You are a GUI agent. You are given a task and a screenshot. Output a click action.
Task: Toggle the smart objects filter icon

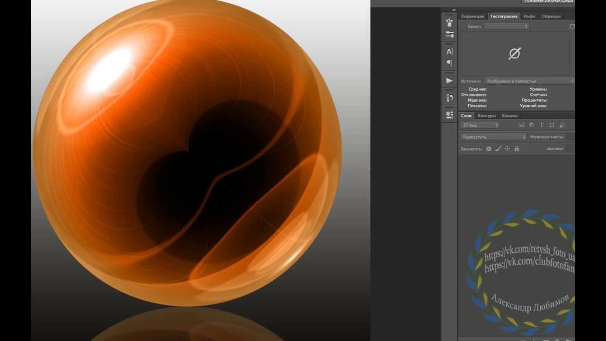(x=562, y=125)
